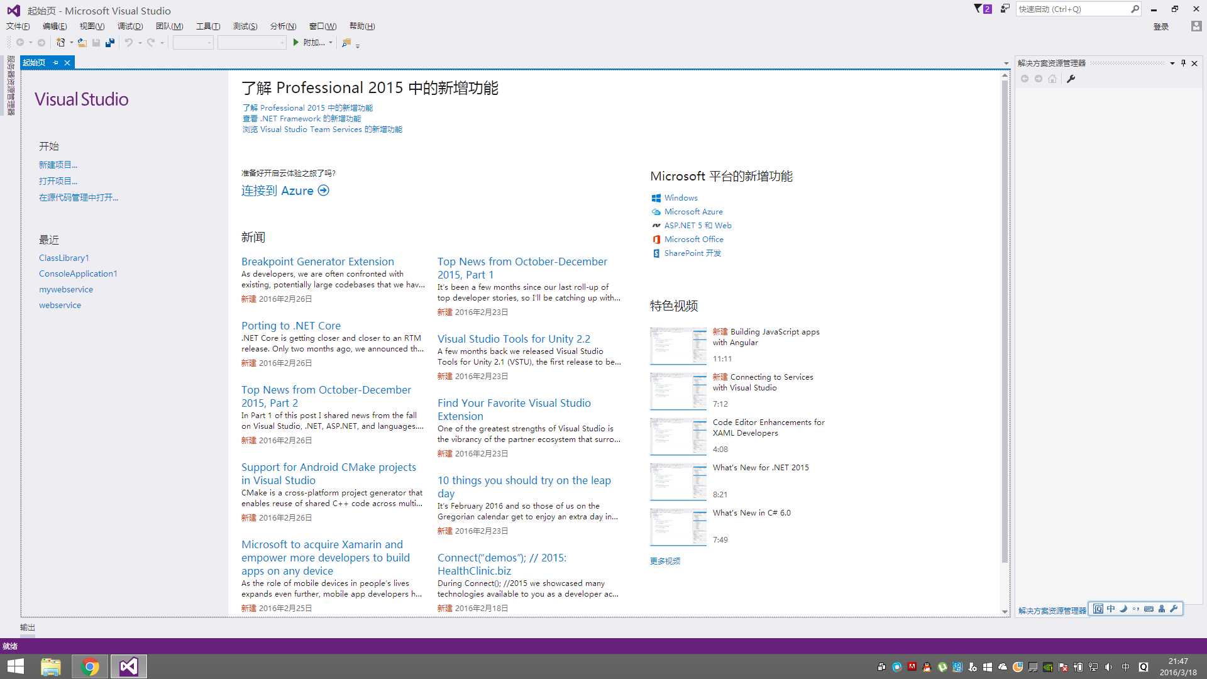Click Solution Explorer's Back icon
This screenshot has height=679, width=1207.
click(x=1025, y=79)
